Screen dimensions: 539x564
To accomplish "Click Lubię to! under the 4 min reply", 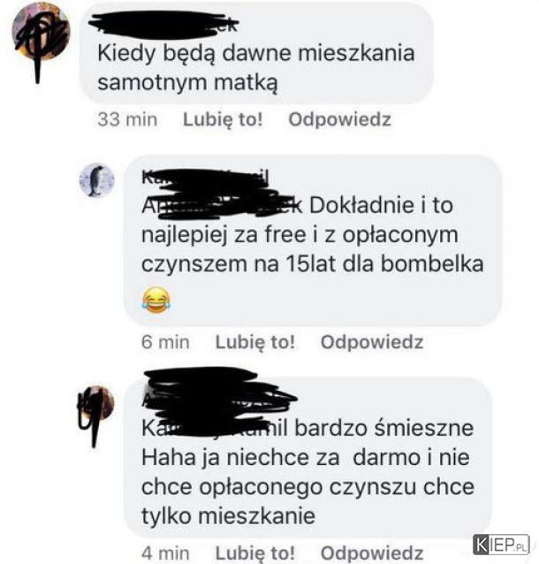I will tap(255, 553).
